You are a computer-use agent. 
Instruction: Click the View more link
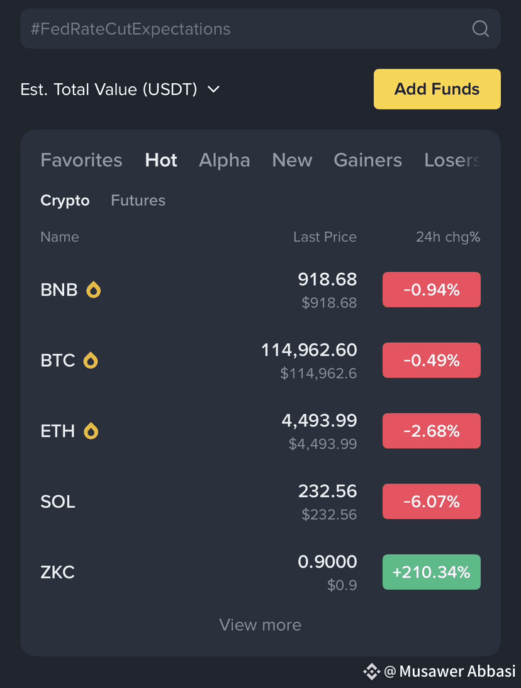point(260,625)
